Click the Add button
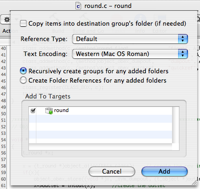The image size is (200, 189). pos(165,171)
